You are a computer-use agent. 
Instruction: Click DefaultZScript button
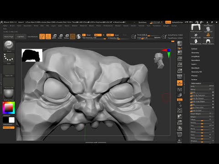[177, 22]
